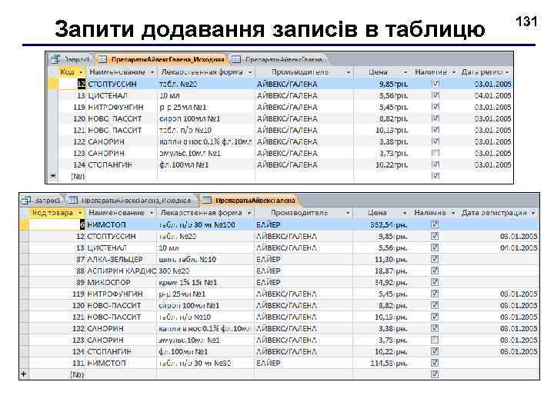Click code cell 12 in upper table
This screenshot has width=554, height=415.
click(x=72, y=84)
